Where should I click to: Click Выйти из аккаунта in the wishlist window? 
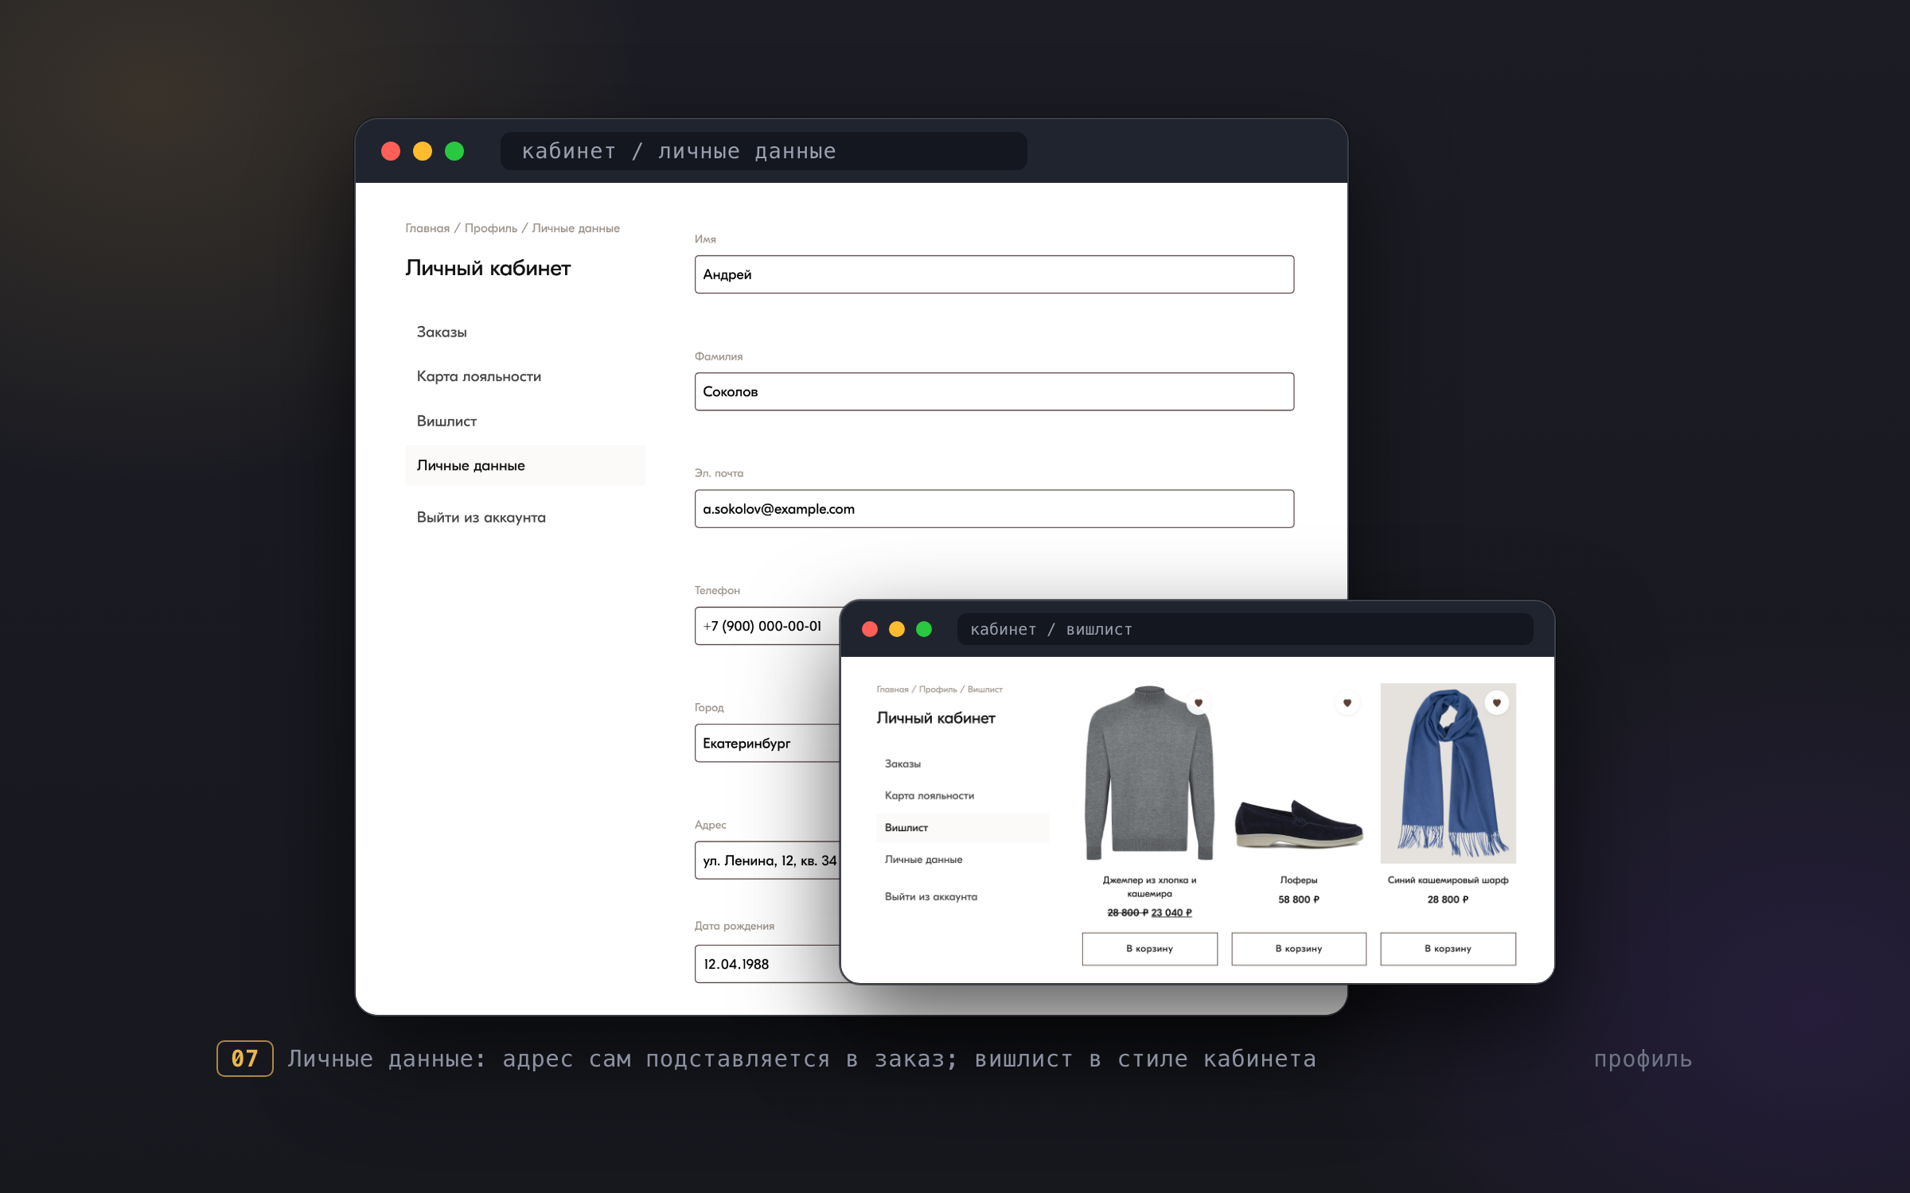931,897
